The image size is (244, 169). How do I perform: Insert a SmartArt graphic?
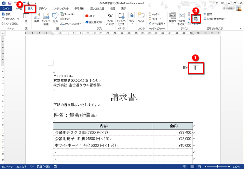coord(68,14)
